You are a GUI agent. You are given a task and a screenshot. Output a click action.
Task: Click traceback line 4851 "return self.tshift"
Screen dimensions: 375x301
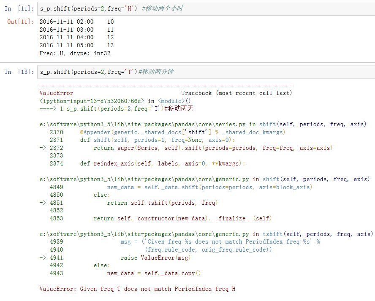pos(162,203)
